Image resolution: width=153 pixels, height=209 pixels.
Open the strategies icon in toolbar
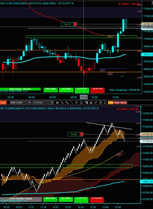pyautogui.click(x=101, y=103)
